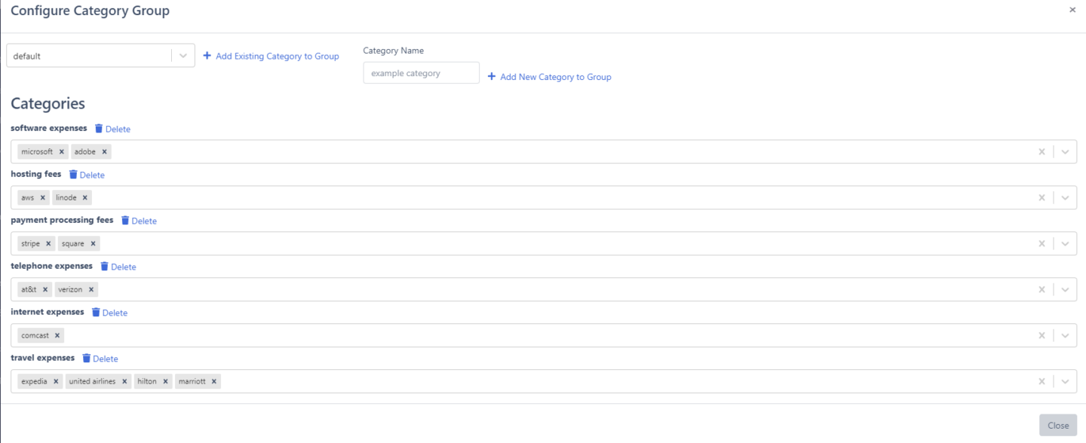Remove the hilton tag
The image size is (1086, 443).
[x=165, y=381]
